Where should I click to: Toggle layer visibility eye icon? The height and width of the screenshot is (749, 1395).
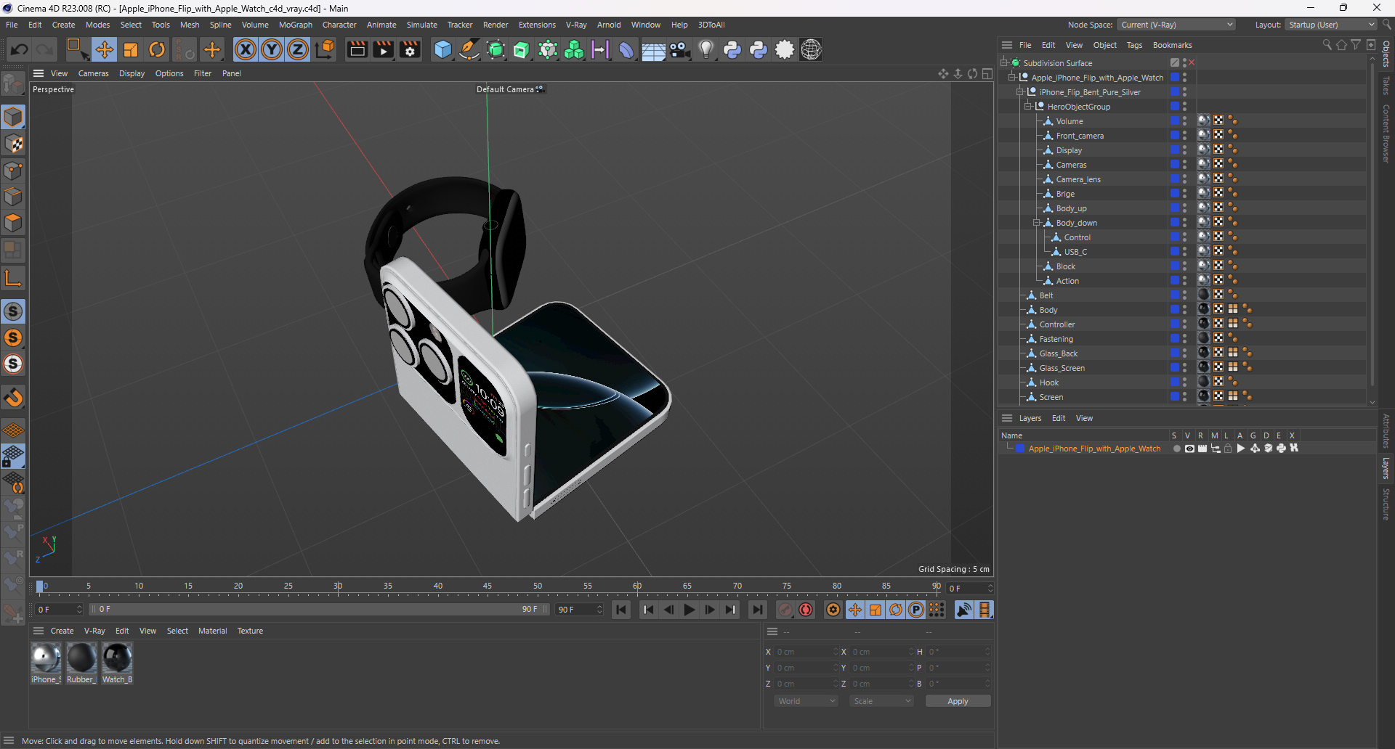click(x=1189, y=449)
